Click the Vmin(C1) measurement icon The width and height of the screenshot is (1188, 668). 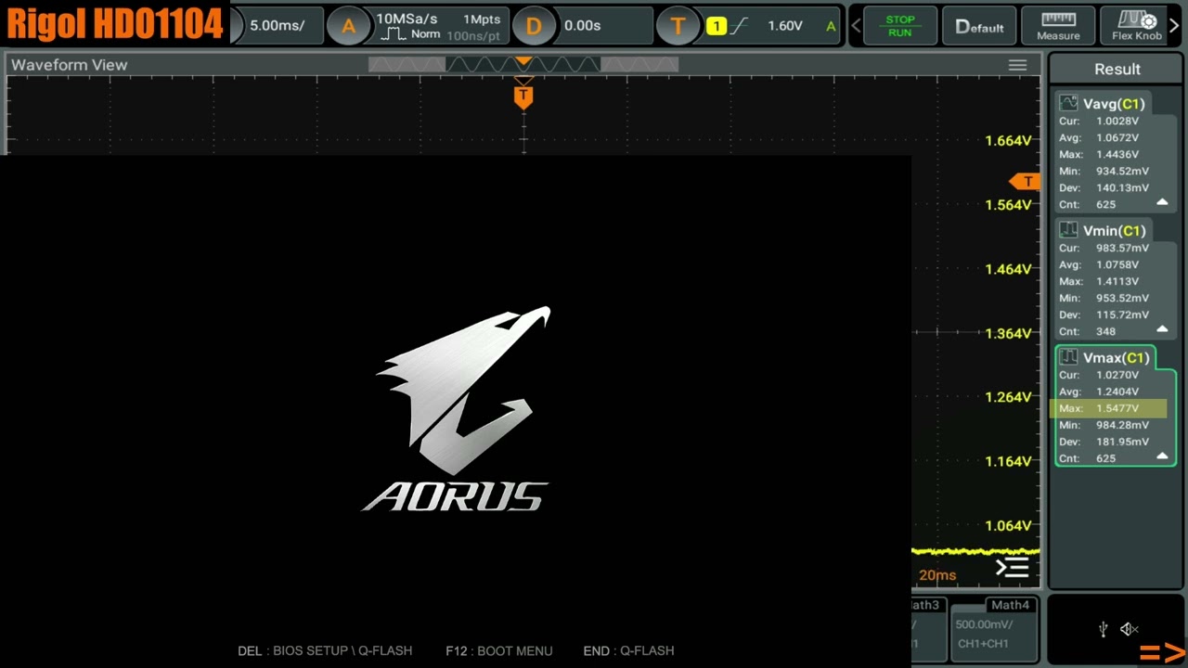click(x=1069, y=231)
